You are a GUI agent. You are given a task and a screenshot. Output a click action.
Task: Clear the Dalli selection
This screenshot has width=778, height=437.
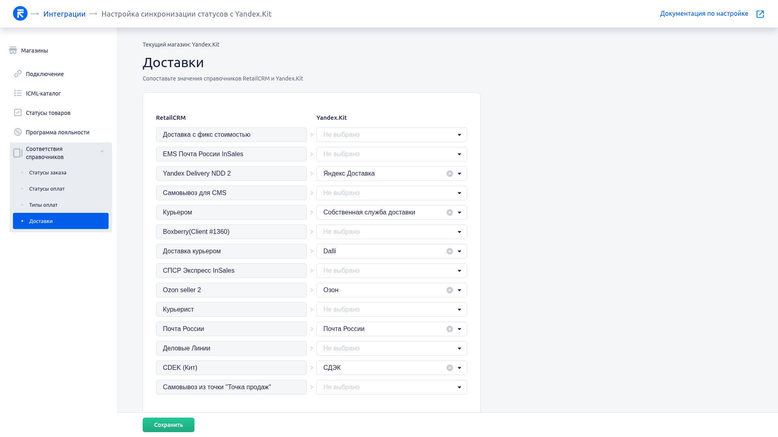point(450,251)
